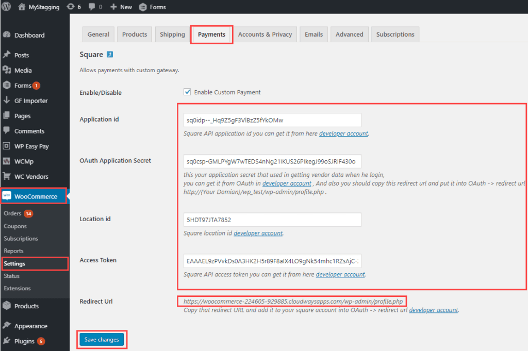Open Orders submenu item

pos(12,213)
